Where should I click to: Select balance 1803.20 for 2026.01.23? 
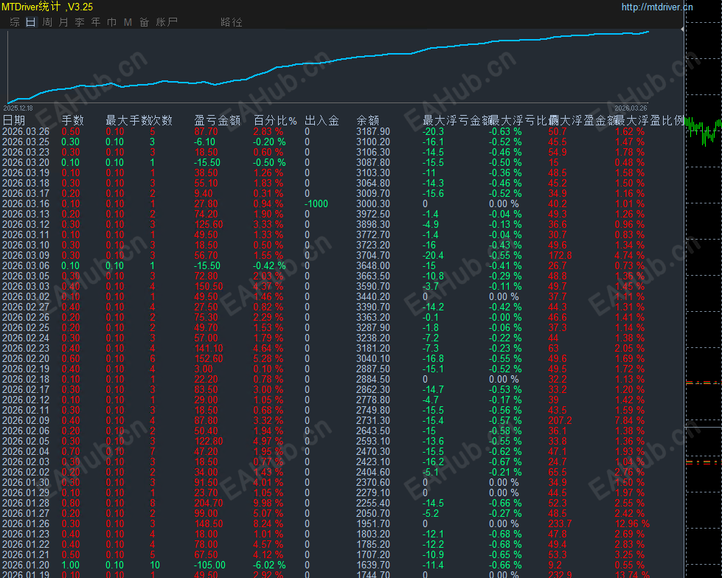point(373,535)
